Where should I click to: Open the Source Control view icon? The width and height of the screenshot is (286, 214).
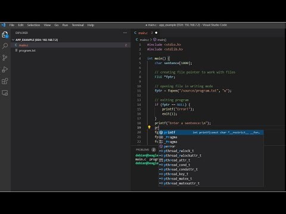(5, 58)
